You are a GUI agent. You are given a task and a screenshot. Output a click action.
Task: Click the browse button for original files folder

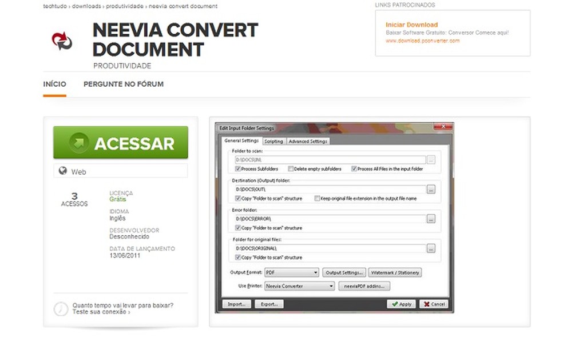[x=431, y=248]
